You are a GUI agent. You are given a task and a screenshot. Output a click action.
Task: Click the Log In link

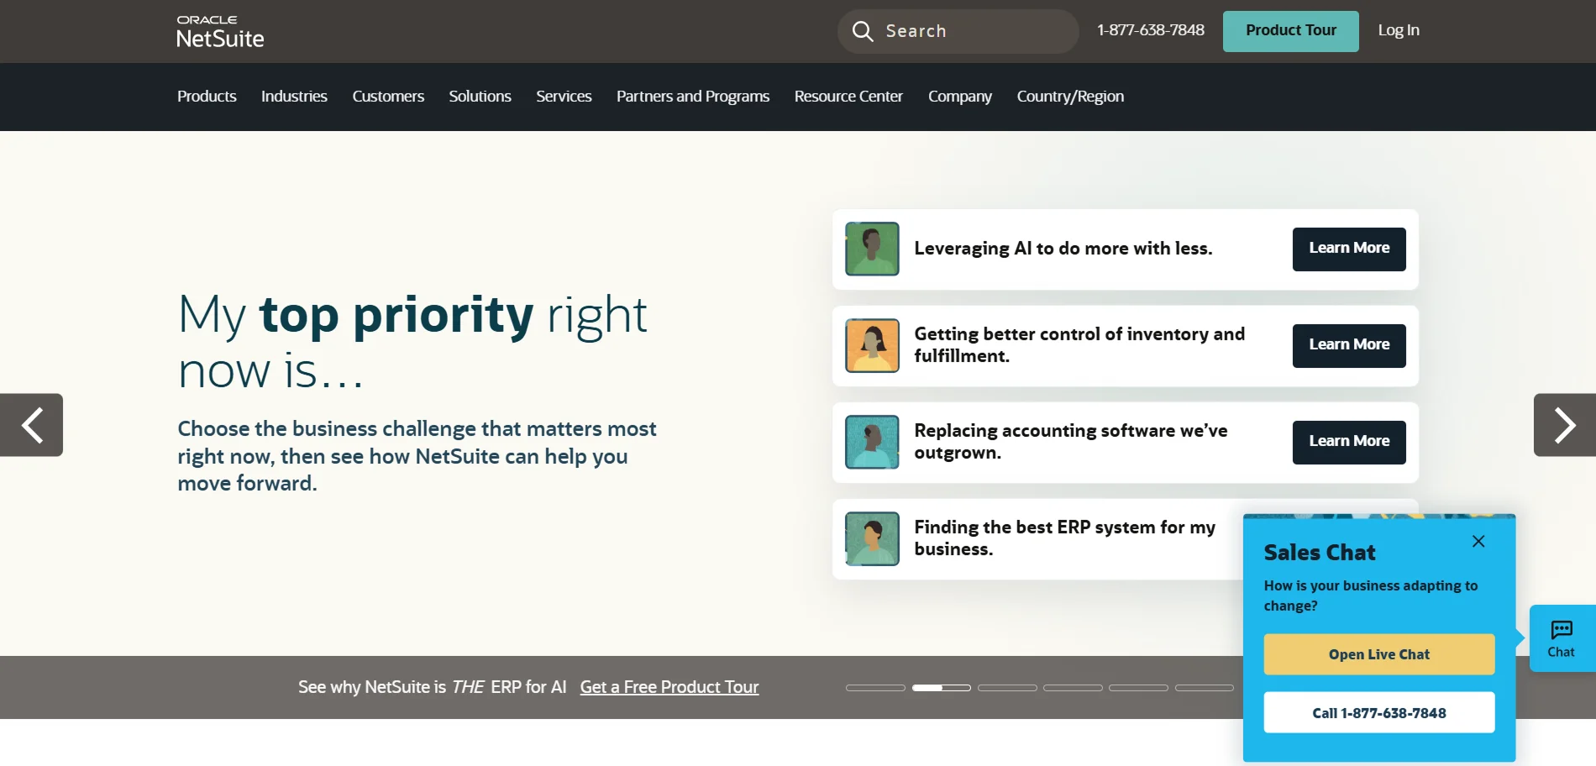(x=1399, y=30)
